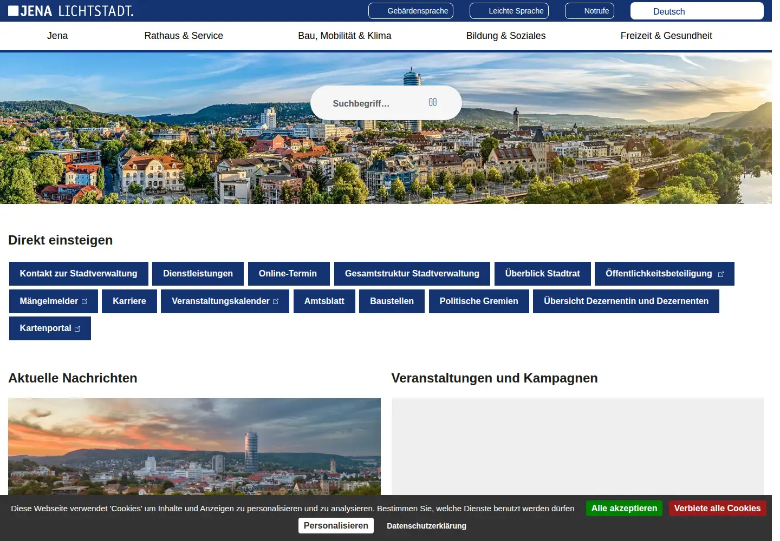Viewport: 780px width, 541px height.
Task: Open the Deutsch language selector
Action: tap(697, 11)
